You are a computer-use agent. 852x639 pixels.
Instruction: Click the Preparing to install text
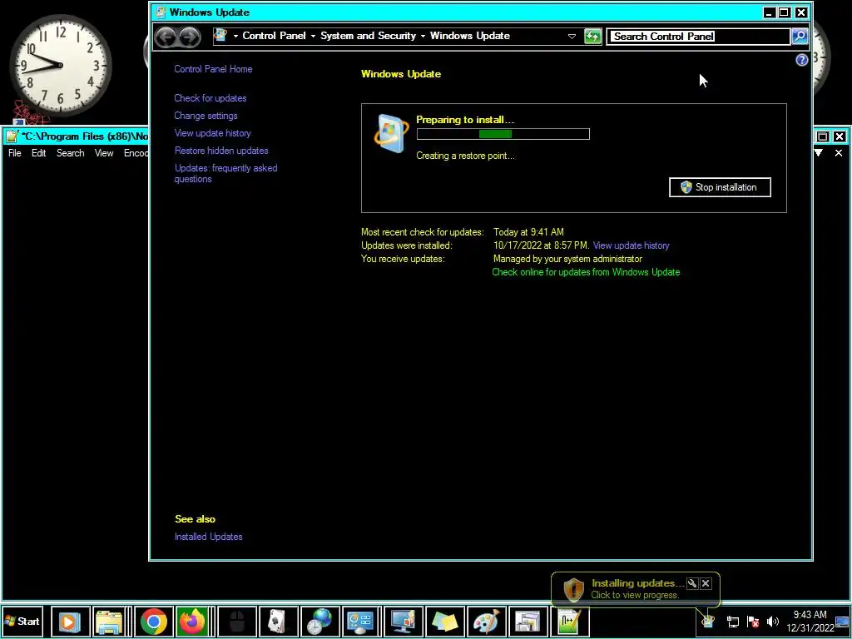pyautogui.click(x=465, y=120)
